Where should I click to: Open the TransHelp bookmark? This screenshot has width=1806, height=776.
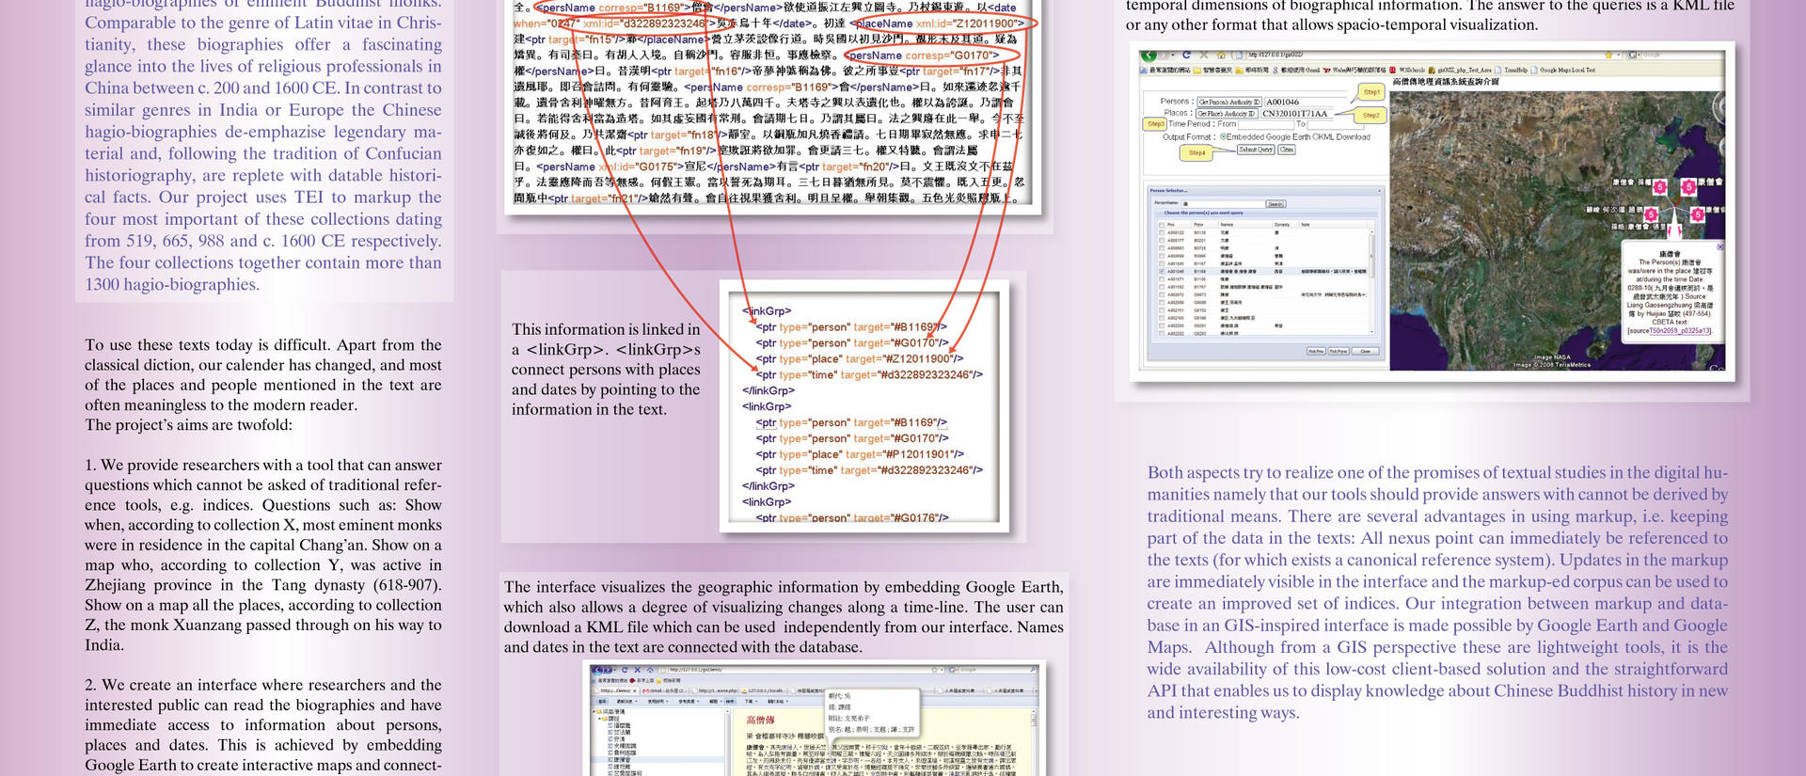point(1512,70)
